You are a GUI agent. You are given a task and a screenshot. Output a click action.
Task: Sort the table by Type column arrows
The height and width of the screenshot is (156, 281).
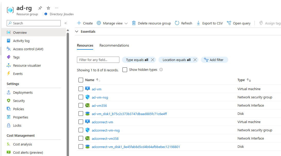point(249,80)
